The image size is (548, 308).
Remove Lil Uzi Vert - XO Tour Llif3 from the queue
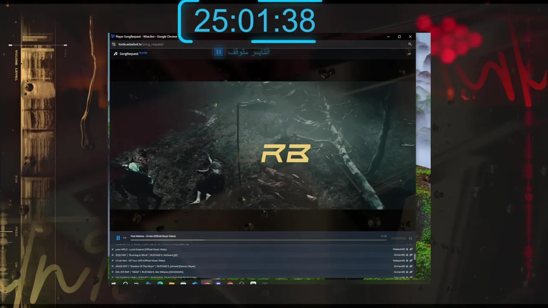pyautogui.click(x=113, y=261)
